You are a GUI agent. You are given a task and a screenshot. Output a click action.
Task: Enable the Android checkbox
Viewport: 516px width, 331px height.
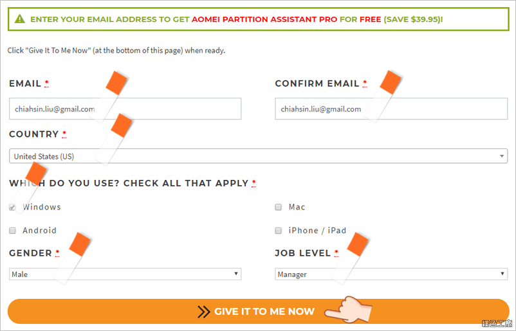[12, 231]
